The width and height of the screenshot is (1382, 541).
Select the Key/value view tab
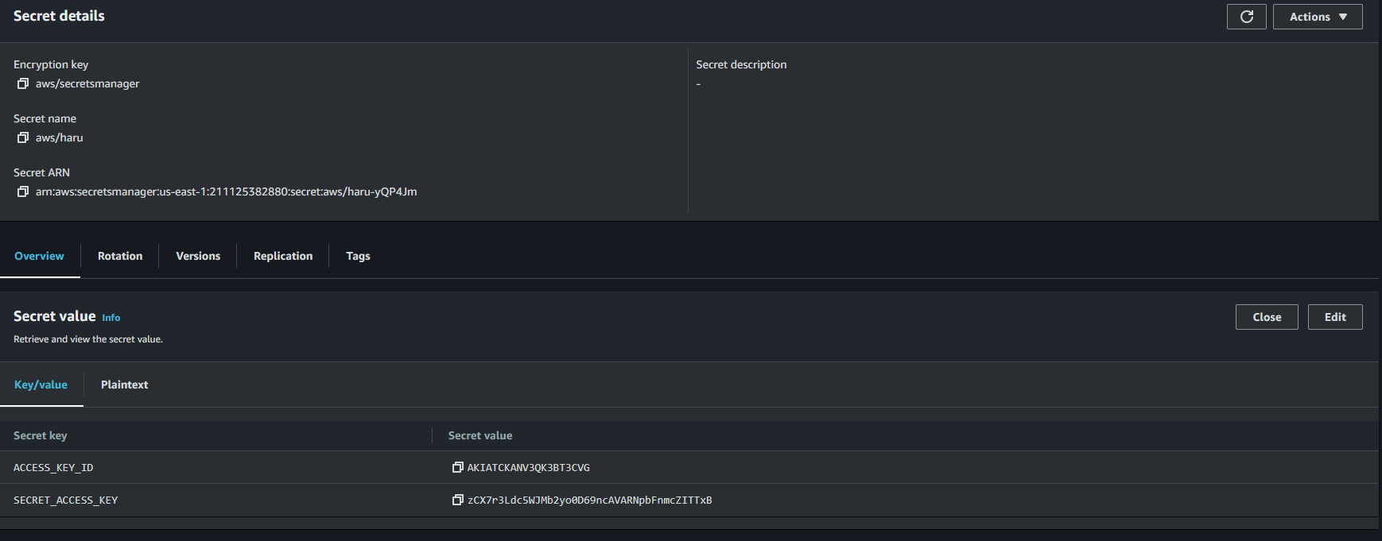coord(41,384)
